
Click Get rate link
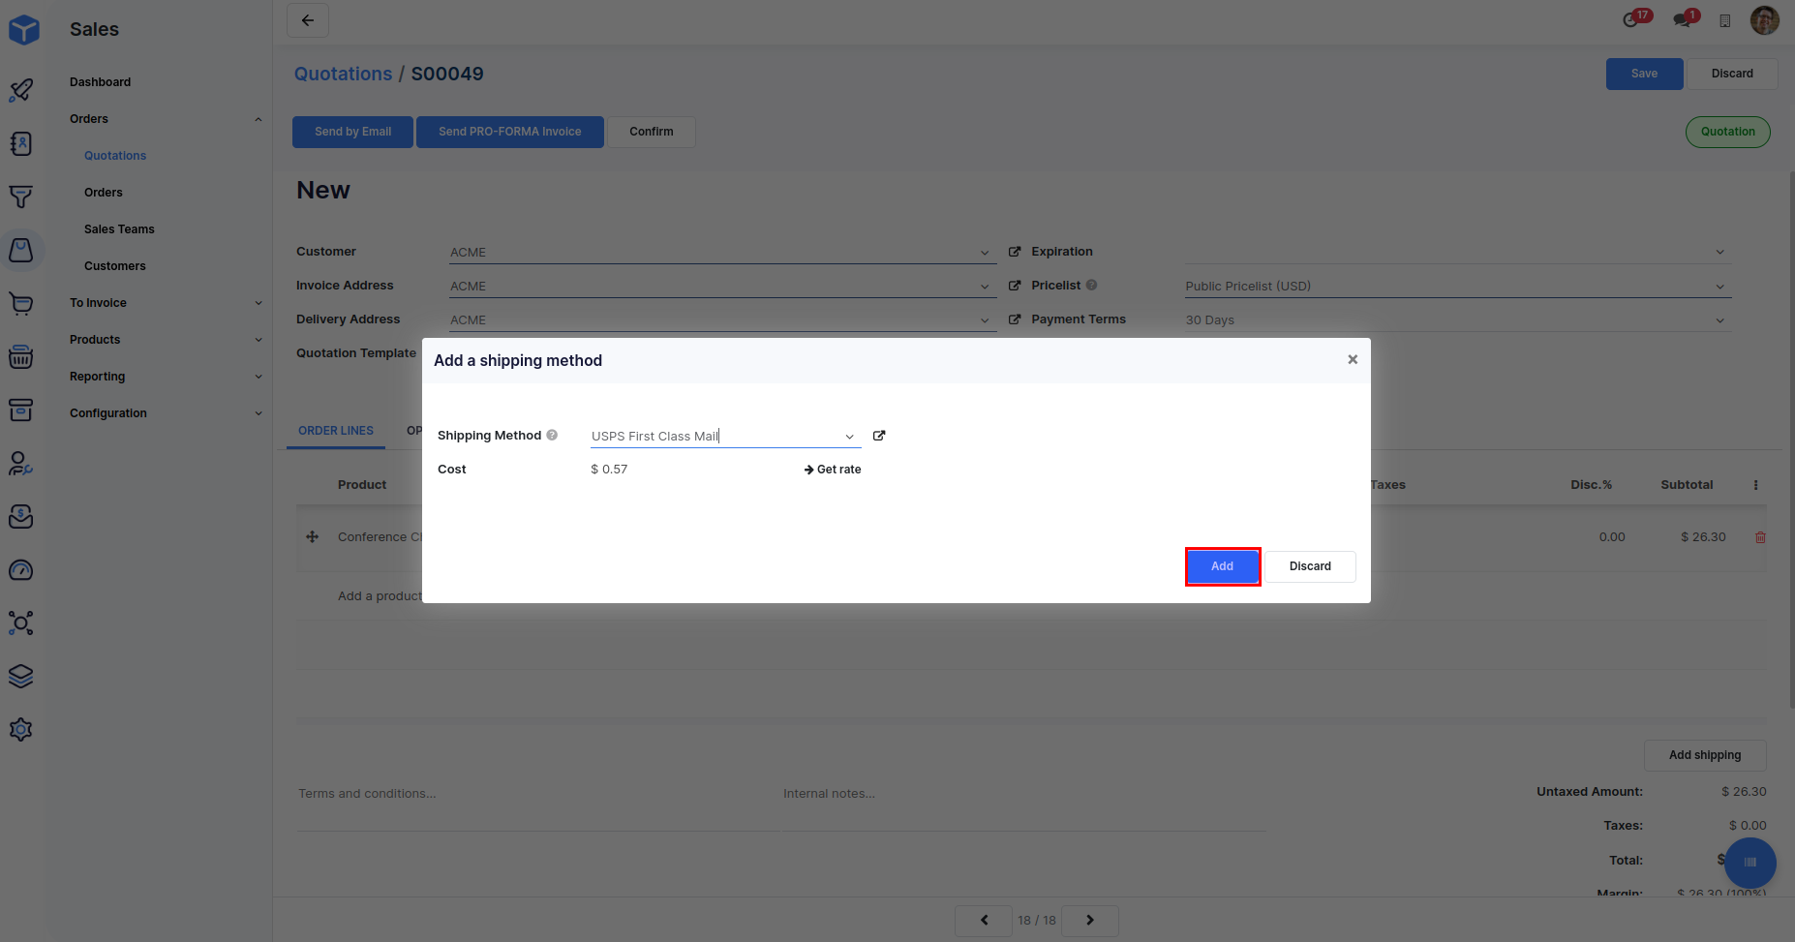click(x=833, y=470)
